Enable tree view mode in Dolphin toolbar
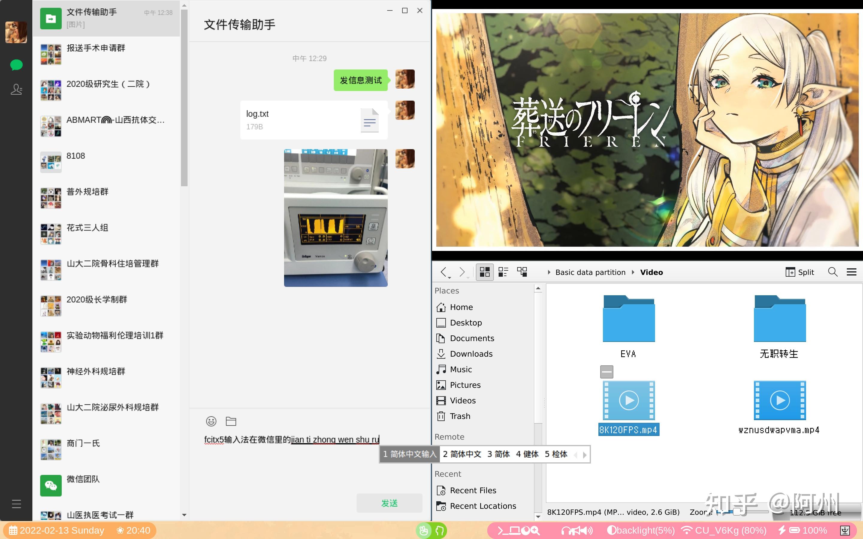Image resolution: width=863 pixels, height=539 pixels. coord(522,272)
